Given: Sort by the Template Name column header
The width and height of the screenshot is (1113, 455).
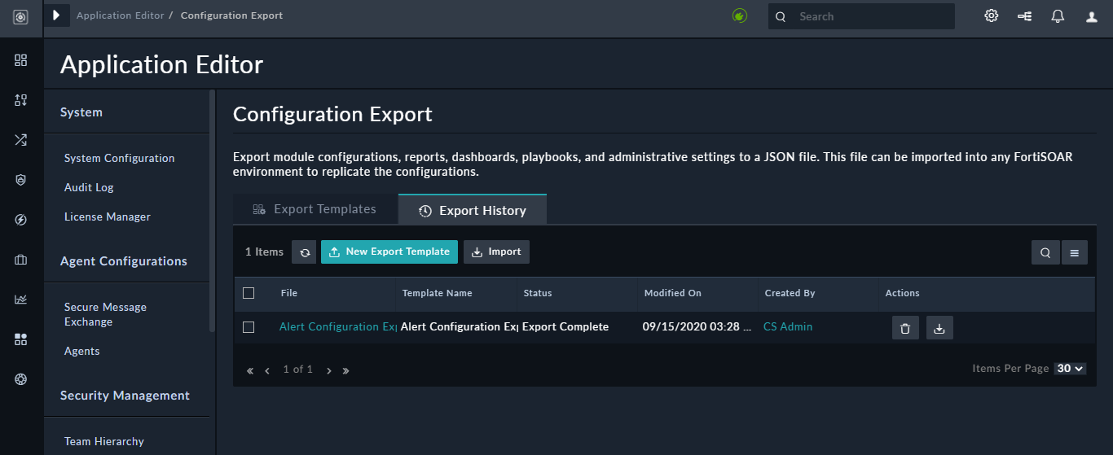Looking at the screenshot, I should click(437, 293).
